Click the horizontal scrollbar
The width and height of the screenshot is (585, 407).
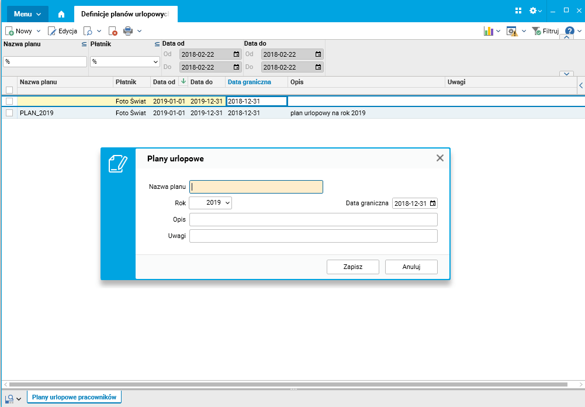[288, 384]
